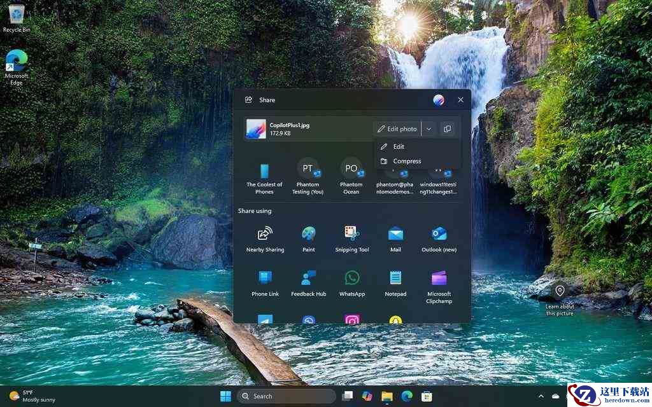Choose Compress from the dropdown menu
The image size is (652, 407).
(417, 161)
